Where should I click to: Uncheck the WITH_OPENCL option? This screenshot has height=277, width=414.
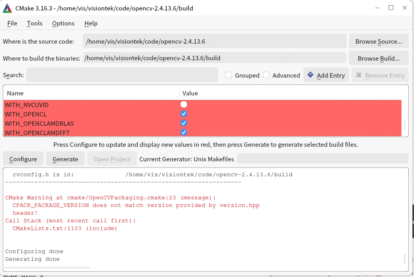tap(184, 114)
